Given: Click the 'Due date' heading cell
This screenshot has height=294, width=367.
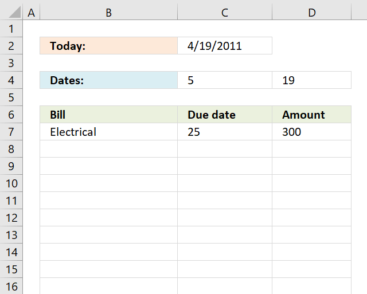Looking at the screenshot, I should [225, 115].
